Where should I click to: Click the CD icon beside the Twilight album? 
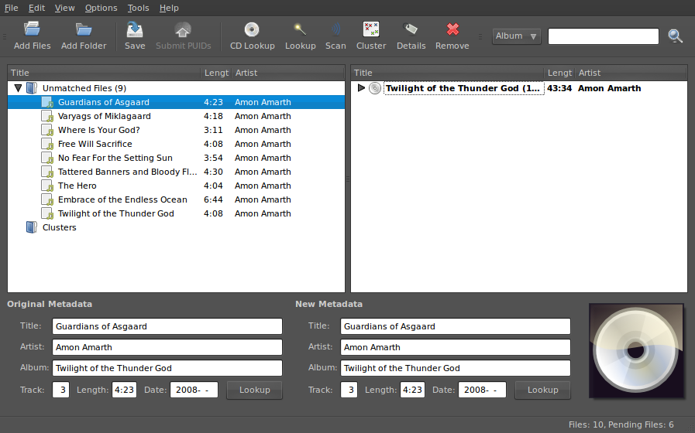[x=375, y=88]
